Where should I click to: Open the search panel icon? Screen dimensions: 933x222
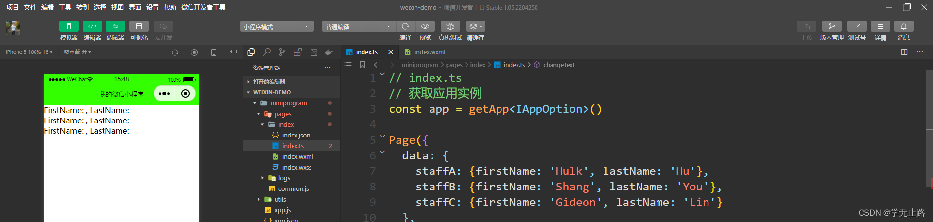[267, 52]
